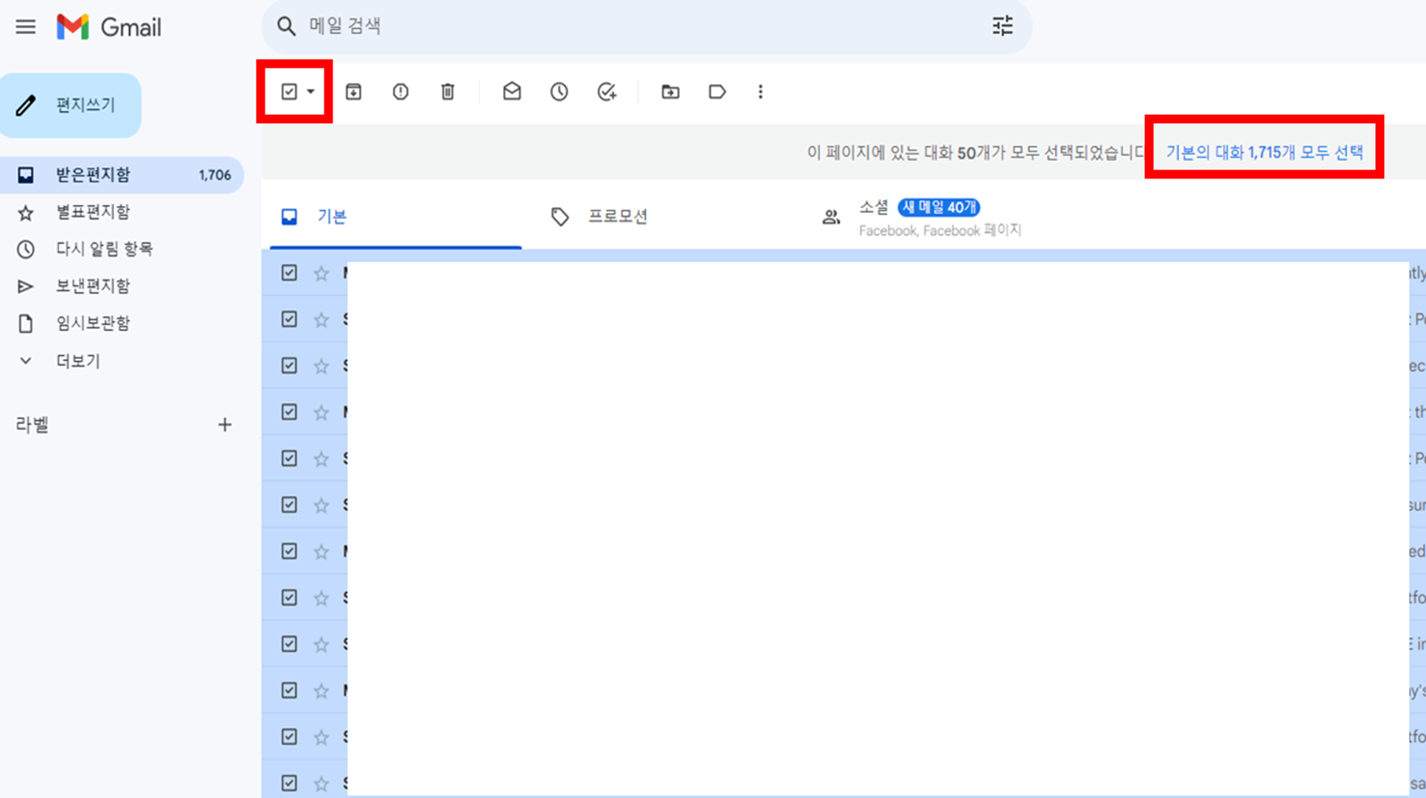Image resolution: width=1426 pixels, height=798 pixels.
Task: Open the more actions overflow menu
Action: (760, 91)
